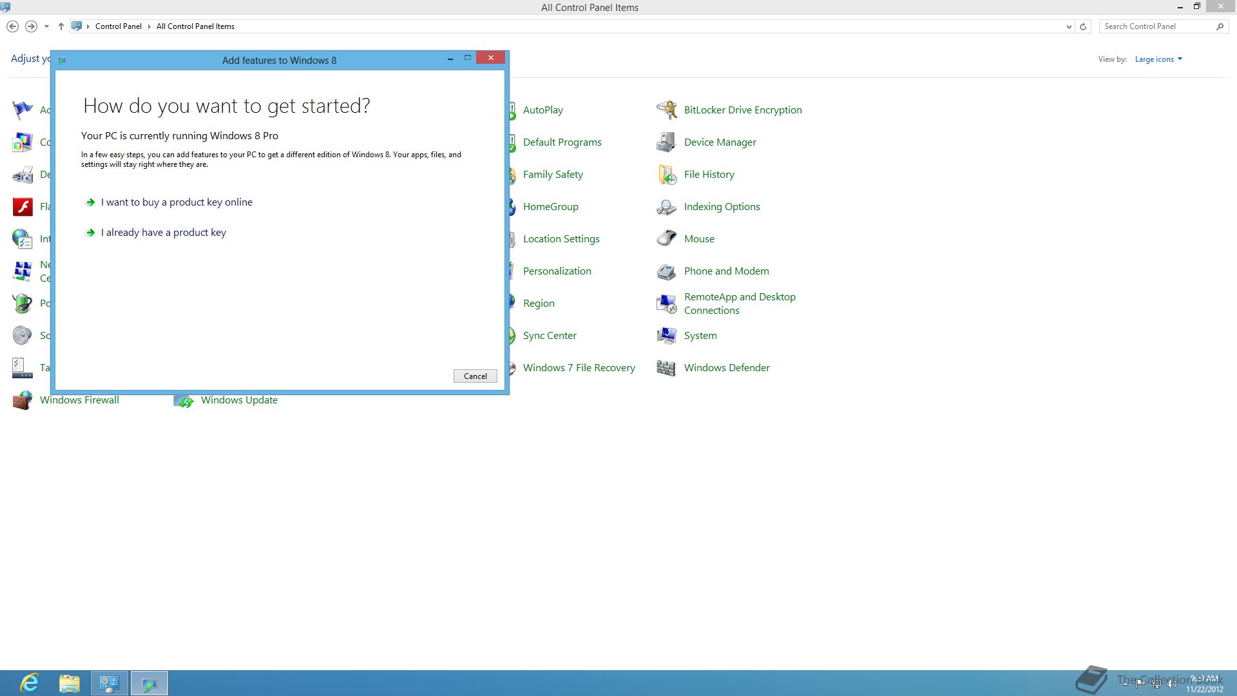Click the 'Control Panel' breadcrumb

[119, 26]
